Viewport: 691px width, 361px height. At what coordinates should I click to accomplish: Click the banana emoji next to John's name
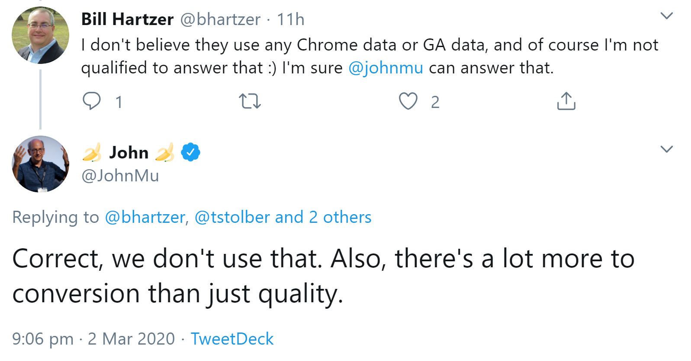click(92, 152)
